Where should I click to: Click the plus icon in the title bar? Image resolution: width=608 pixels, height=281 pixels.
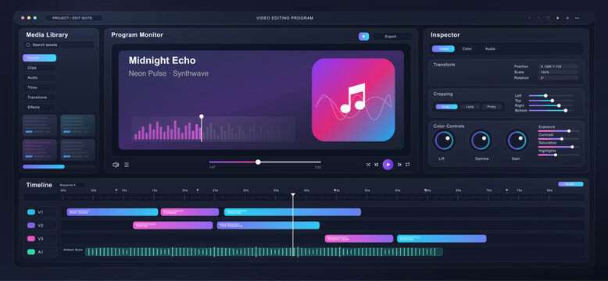pos(530,18)
